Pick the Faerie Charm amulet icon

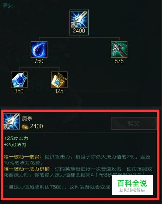pyautogui.click(x=59, y=80)
